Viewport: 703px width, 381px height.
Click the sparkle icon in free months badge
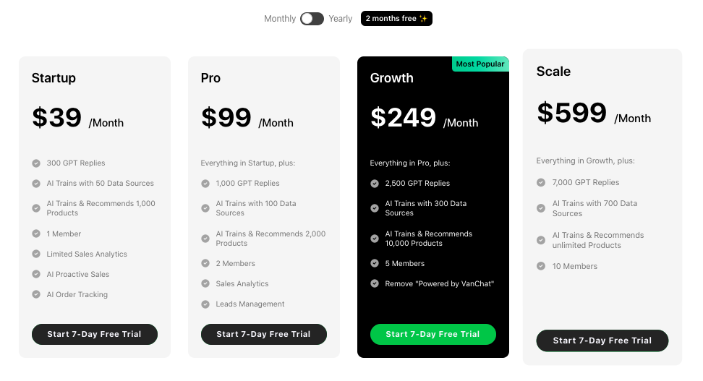pos(424,19)
